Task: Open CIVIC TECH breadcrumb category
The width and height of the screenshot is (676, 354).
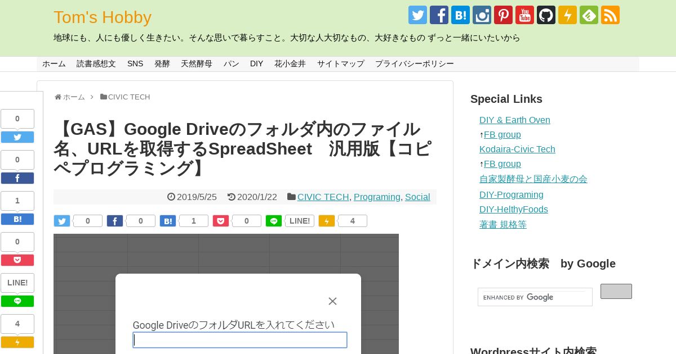Action: click(x=129, y=97)
